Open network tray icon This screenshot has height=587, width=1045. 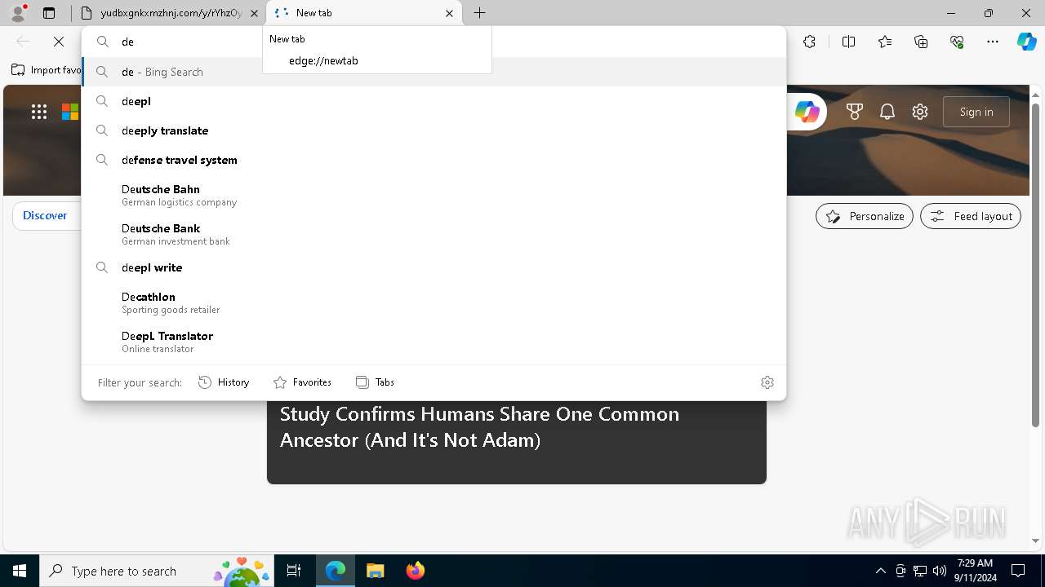(x=920, y=571)
